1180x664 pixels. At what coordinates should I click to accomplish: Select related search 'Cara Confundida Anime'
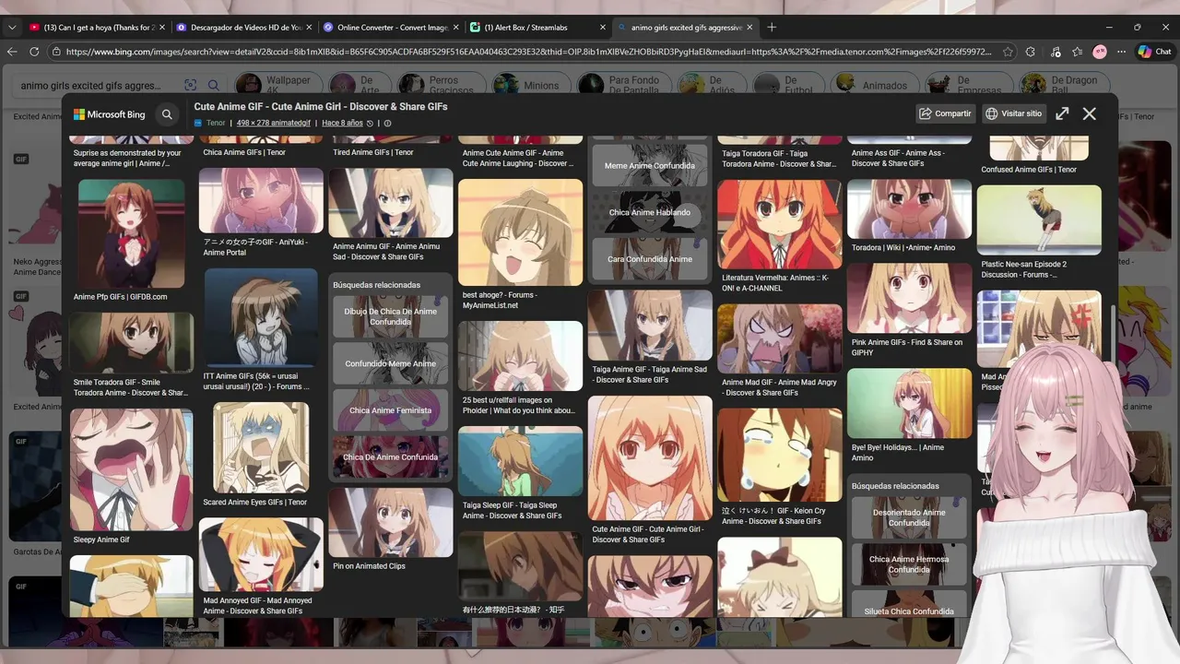click(x=650, y=259)
